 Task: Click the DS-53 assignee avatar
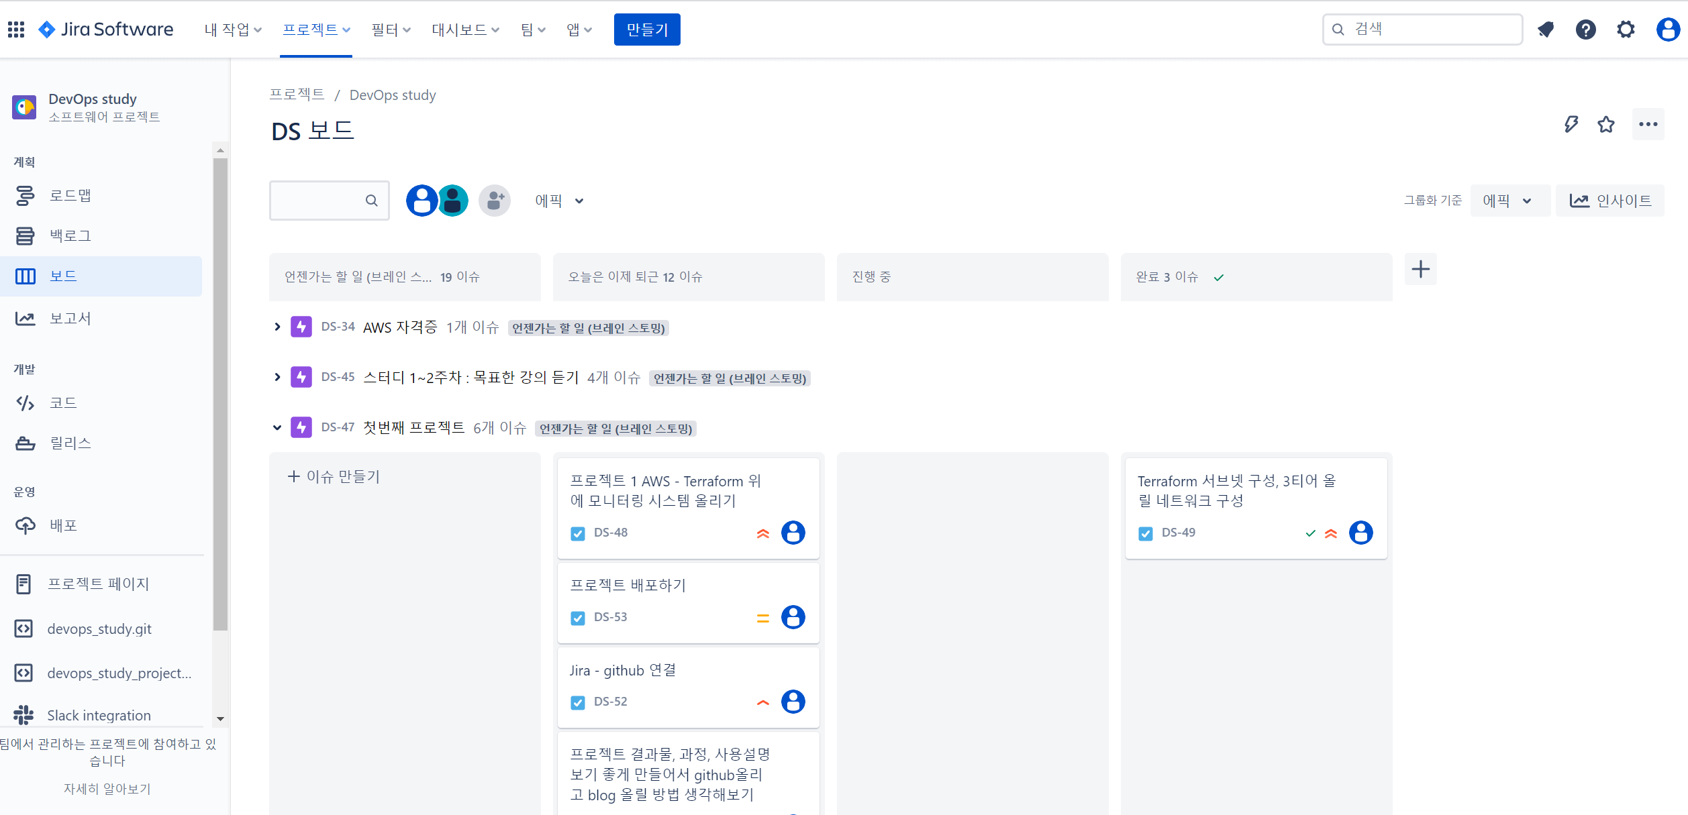click(x=793, y=617)
